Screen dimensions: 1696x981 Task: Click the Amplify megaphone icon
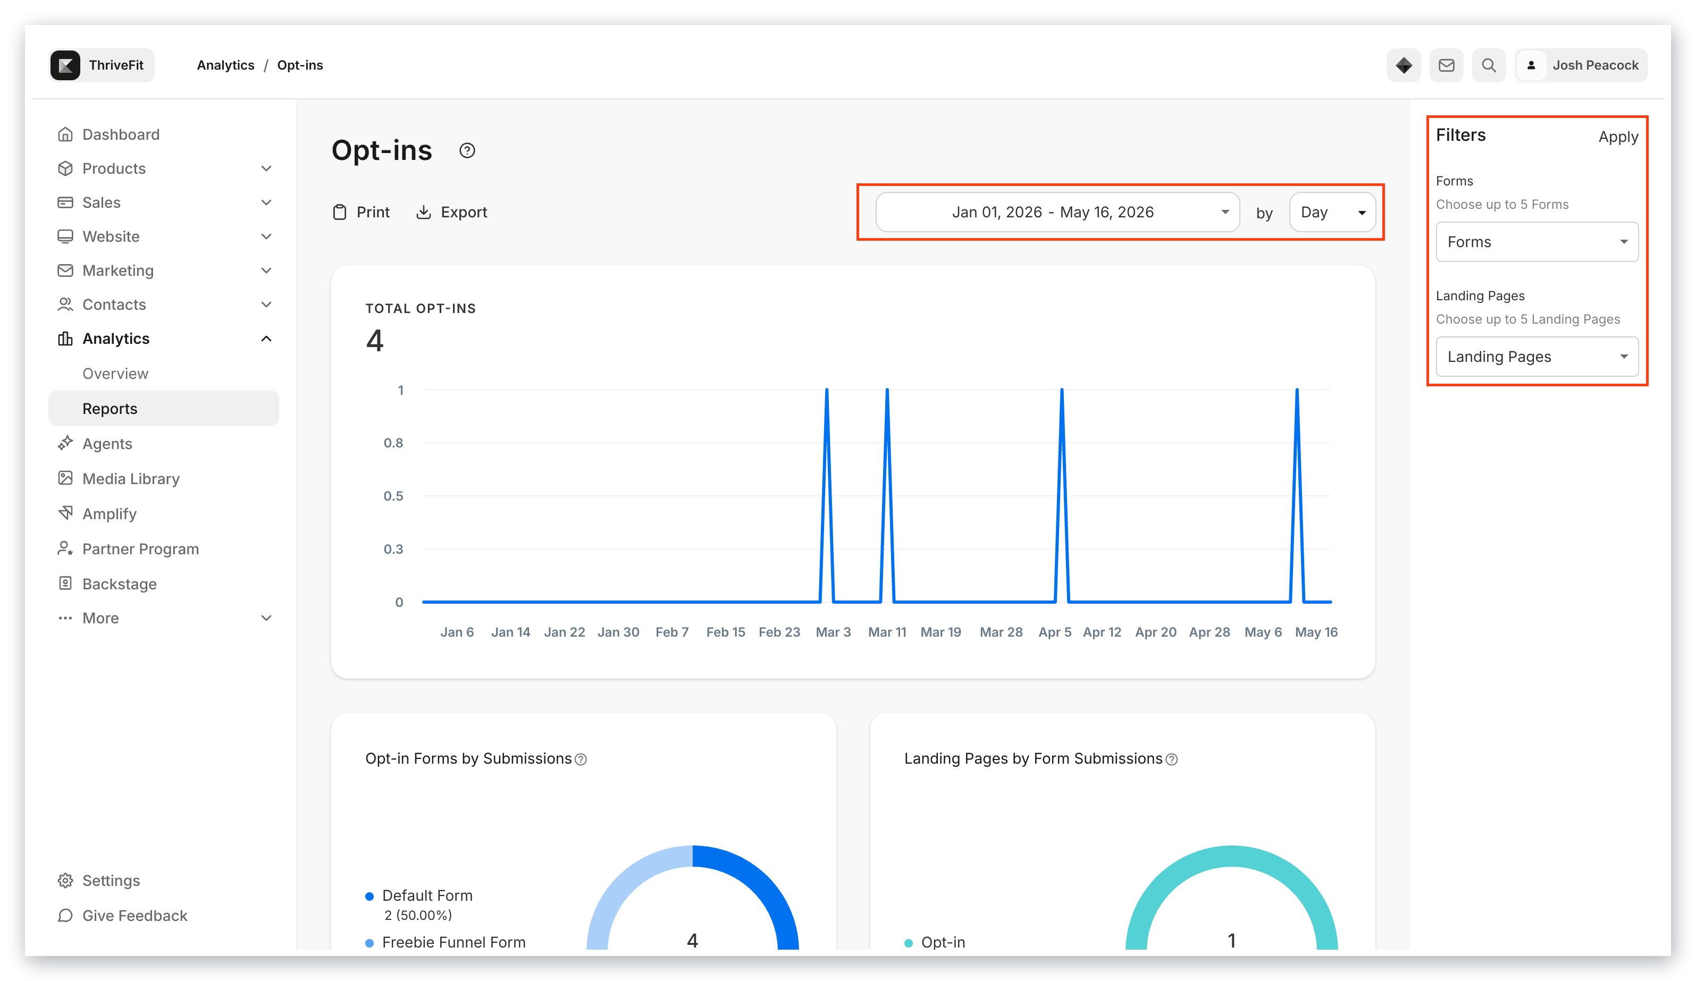pos(65,513)
